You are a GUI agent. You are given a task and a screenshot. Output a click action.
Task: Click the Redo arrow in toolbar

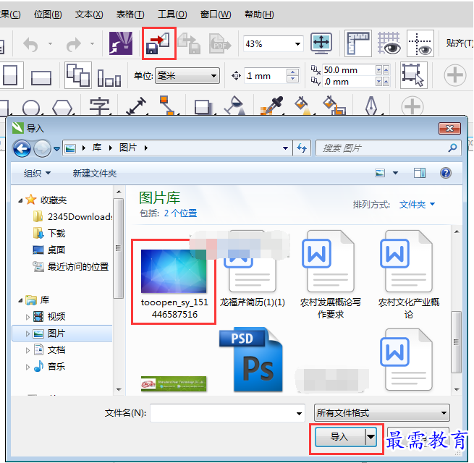tap(74, 44)
